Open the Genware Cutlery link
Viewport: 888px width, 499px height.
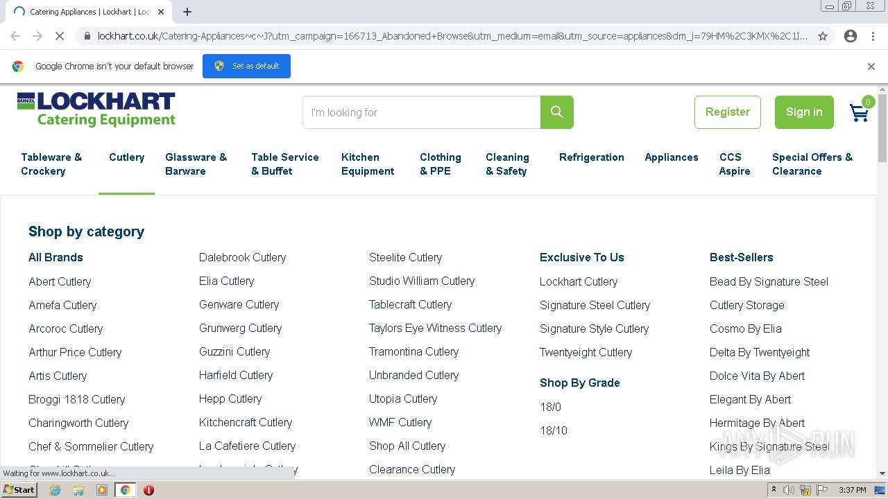coord(239,304)
